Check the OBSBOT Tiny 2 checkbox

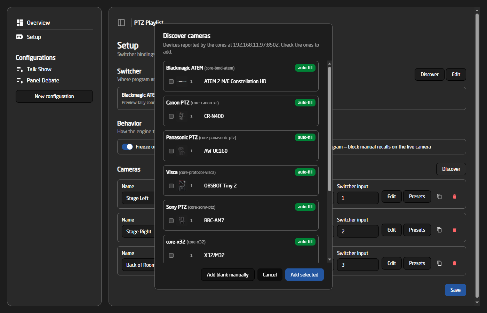(171, 186)
